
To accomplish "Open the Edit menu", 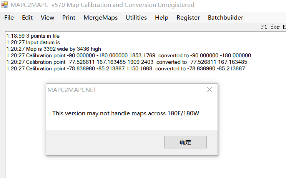I will tap(27, 18).
